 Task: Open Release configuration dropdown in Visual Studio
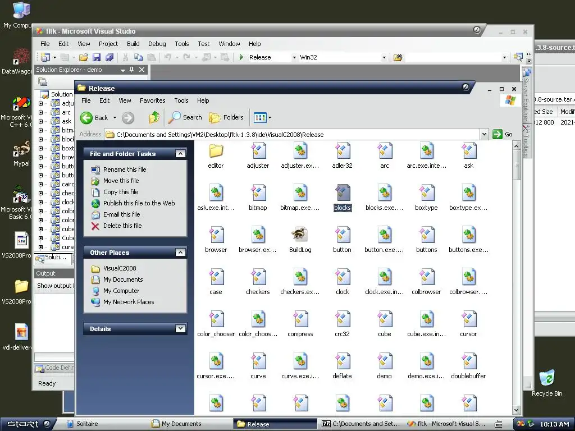click(x=294, y=58)
